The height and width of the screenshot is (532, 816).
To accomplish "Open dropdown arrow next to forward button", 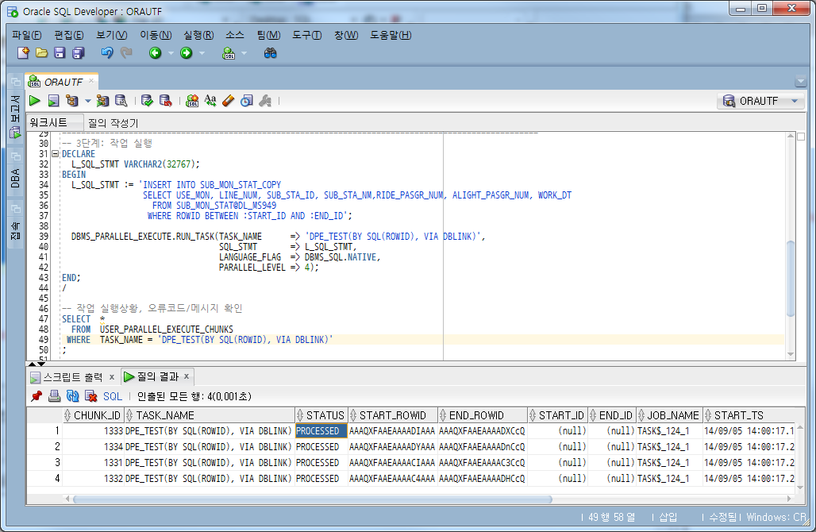I will [x=202, y=53].
